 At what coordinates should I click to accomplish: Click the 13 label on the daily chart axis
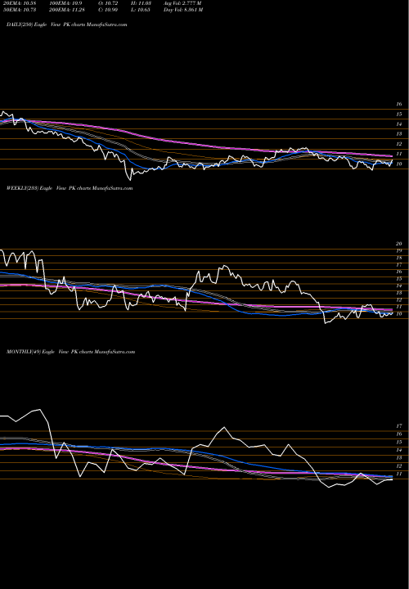399,133
